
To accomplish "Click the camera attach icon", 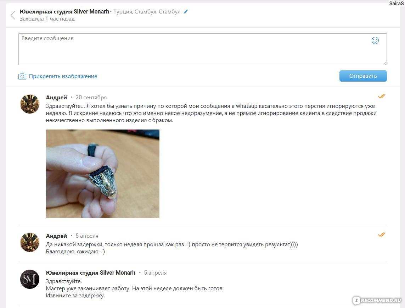I will click(22, 76).
